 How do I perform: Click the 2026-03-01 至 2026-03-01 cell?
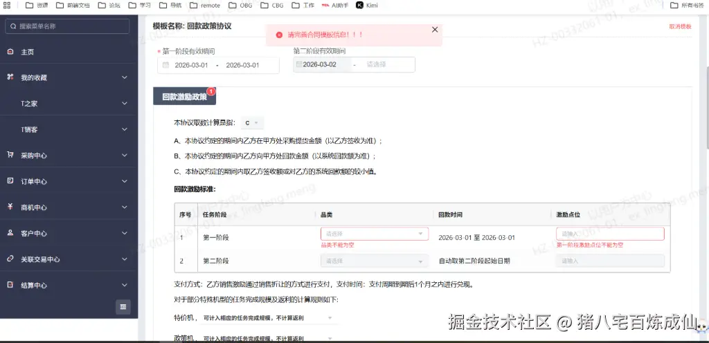[x=476, y=237]
